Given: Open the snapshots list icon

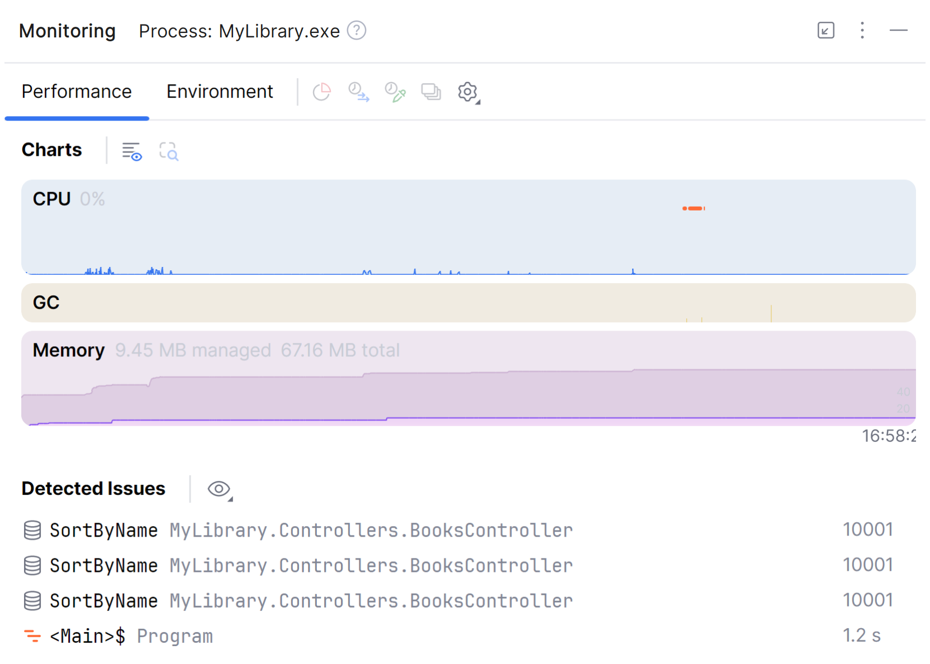Looking at the screenshot, I should 431,91.
